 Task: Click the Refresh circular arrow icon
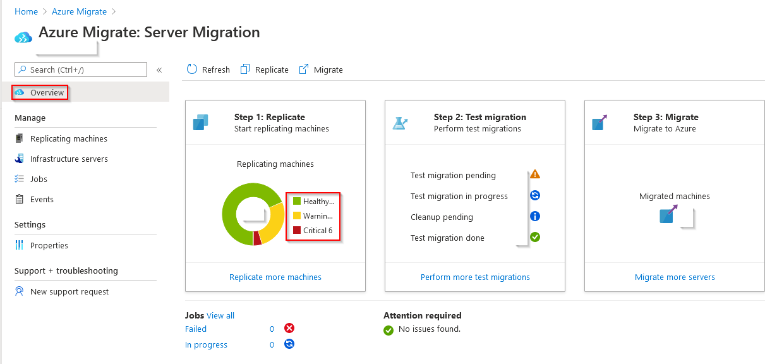pos(192,70)
